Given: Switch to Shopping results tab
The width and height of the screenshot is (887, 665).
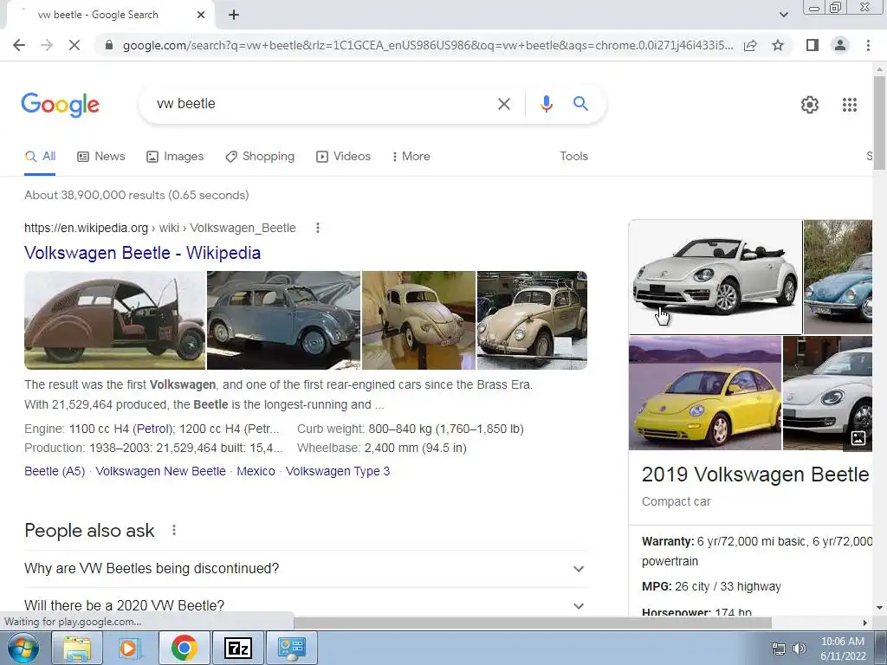Looking at the screenshot, I should coord(260,157).
